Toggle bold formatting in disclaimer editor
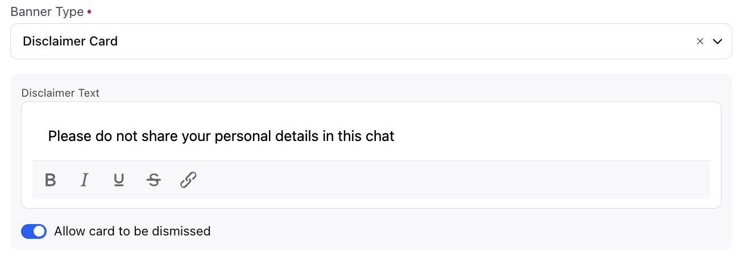The image size is (746, 265). 51,180
